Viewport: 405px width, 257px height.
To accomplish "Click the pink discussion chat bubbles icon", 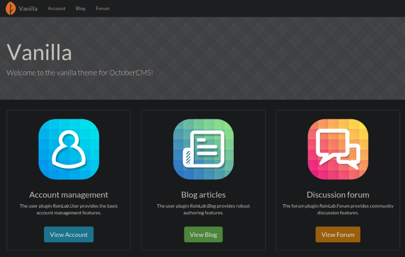I will pyautogui.click(x=338, y=149).
